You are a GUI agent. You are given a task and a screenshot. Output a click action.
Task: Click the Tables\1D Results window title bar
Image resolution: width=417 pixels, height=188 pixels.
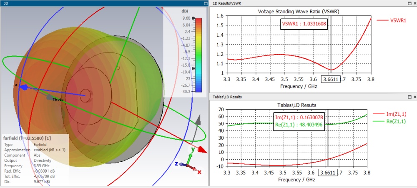click(x=313, y=97)
